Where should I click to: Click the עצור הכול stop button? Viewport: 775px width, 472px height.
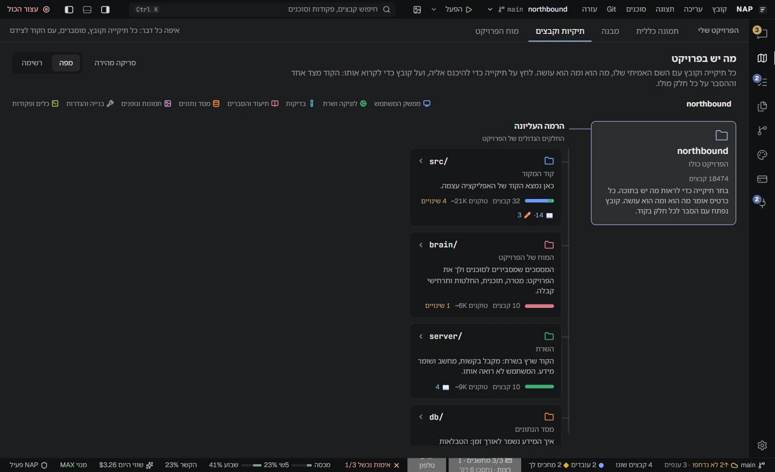pyautogui.click(x=28, y=9)
